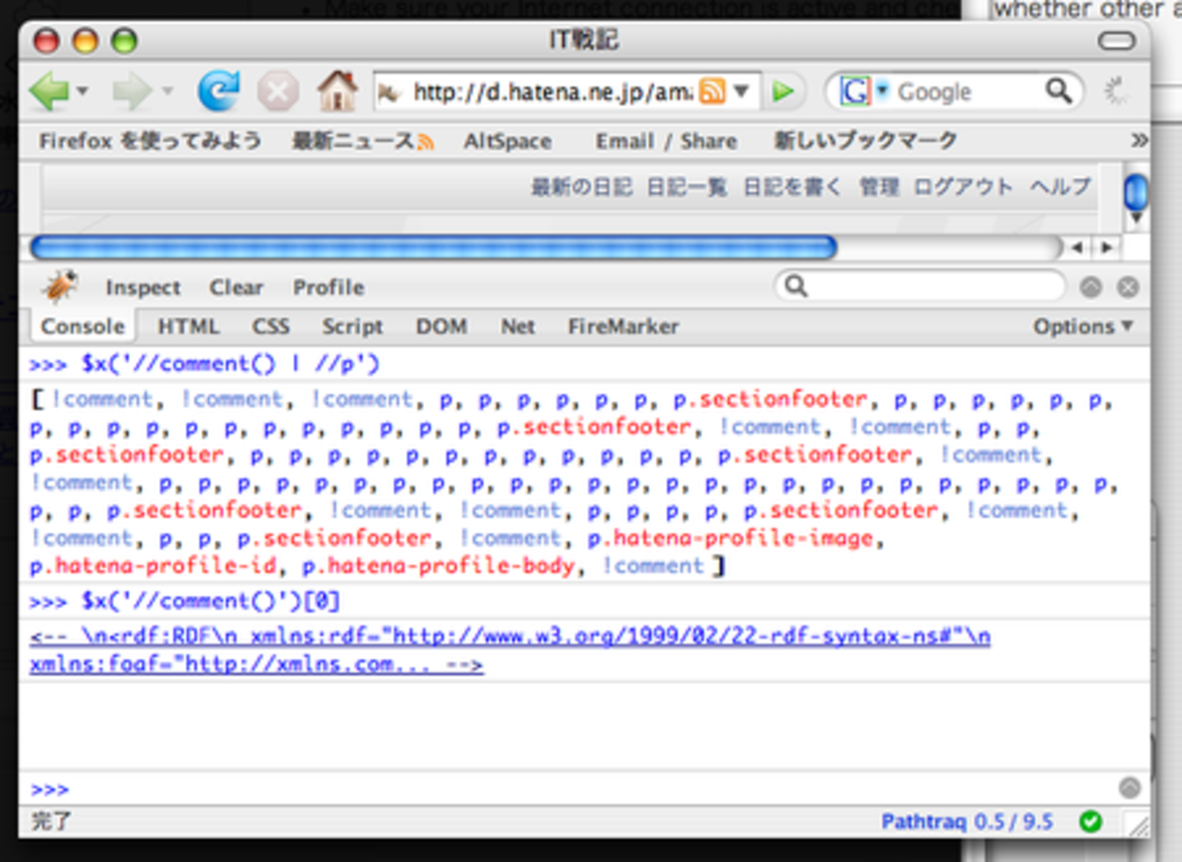Clear the Firebug console

(236, 287)
